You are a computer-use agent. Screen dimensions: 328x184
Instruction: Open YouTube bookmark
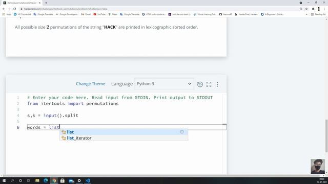pos(99,14)
